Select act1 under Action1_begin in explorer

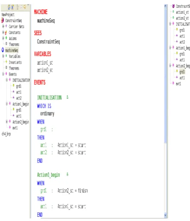19,116
